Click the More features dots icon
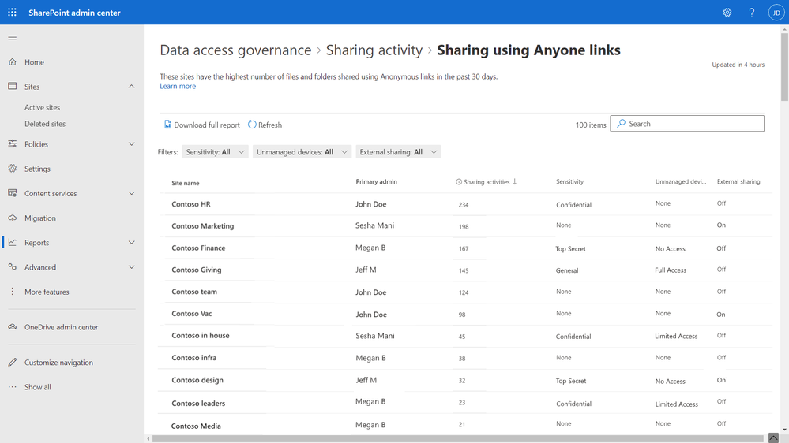The image size is (789, 443). [x=13, y=292]
